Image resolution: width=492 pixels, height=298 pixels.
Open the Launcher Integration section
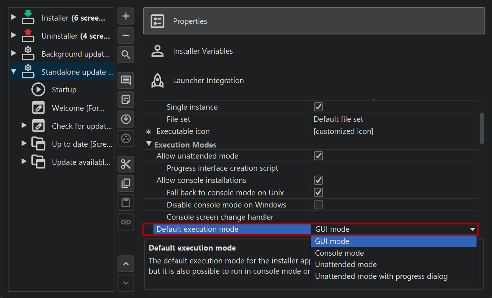[208, 81]
